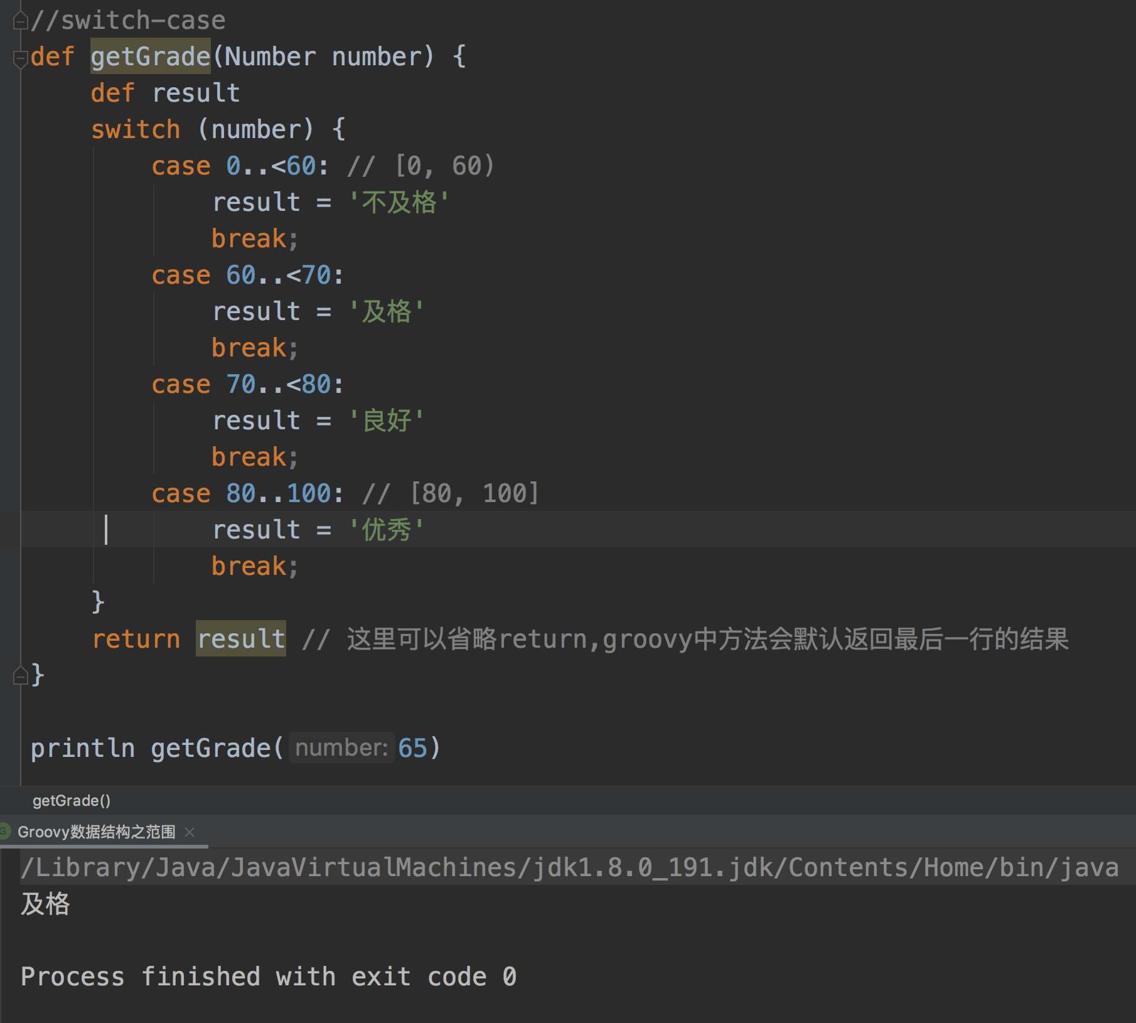Click the closing-brace fold marker of getGrade

[20, 676]
